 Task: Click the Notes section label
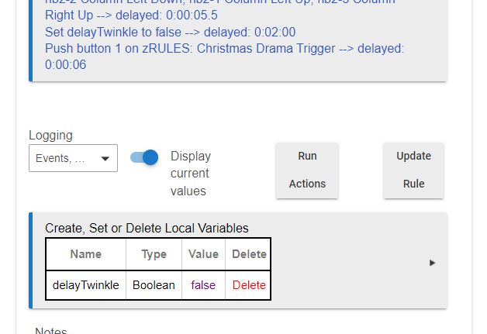[50, 330]
